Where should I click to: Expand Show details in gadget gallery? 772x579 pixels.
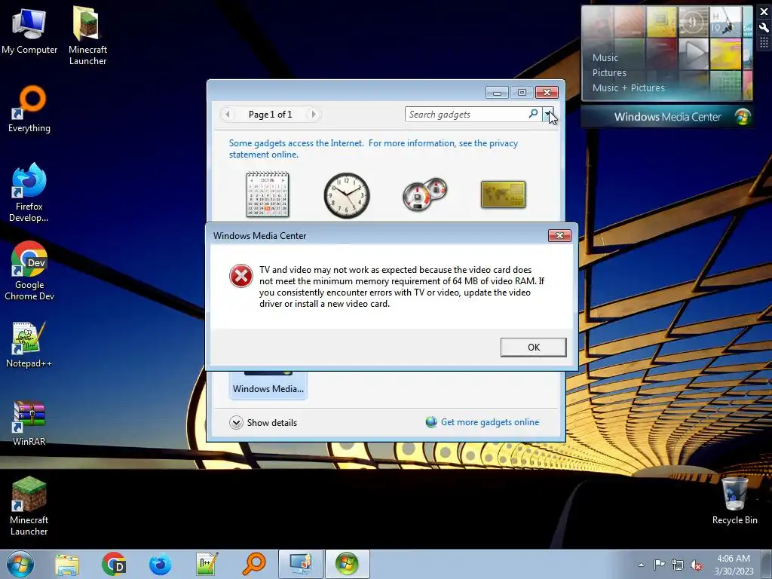point(263,422)
